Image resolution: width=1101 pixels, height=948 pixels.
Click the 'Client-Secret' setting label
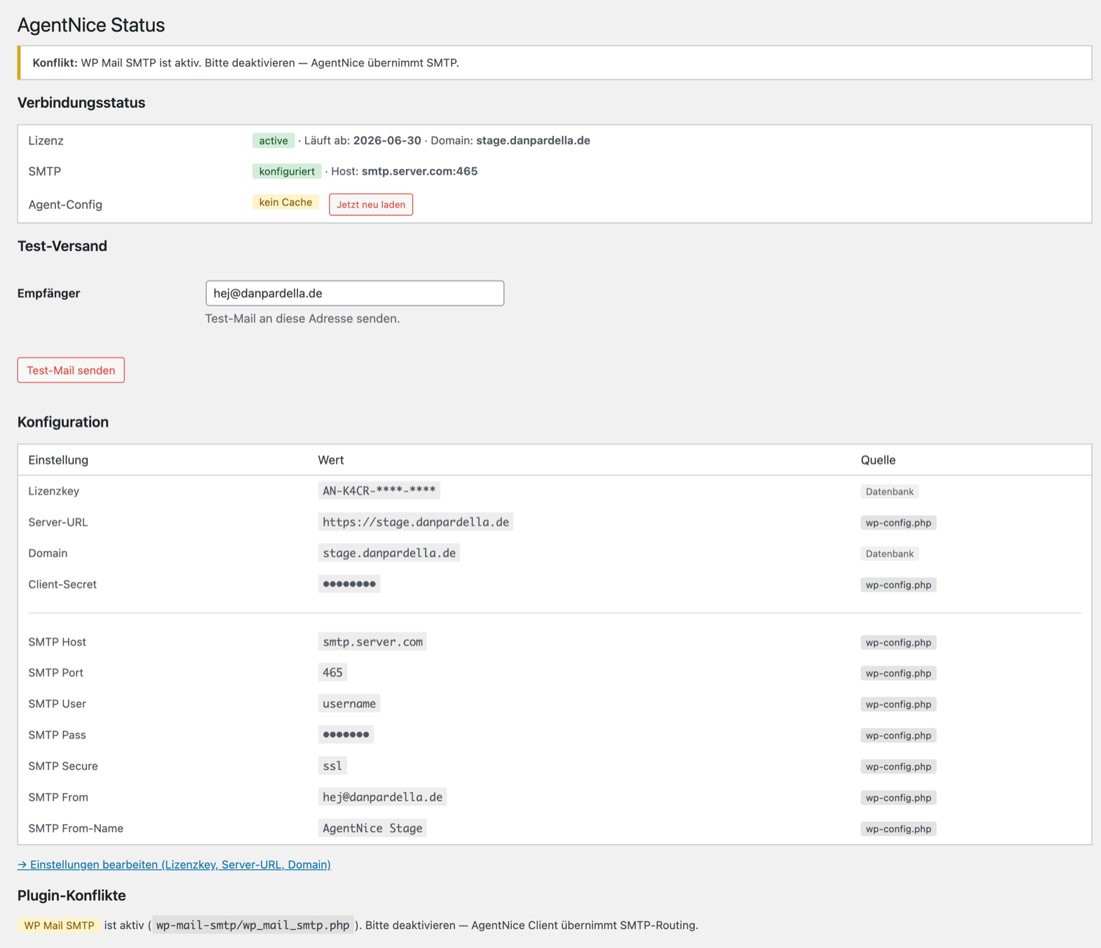coord(62,584)
